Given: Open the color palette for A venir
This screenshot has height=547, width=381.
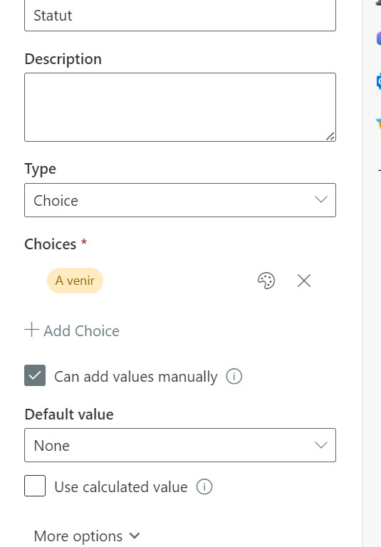Looking at the screenshot, I should coord(266,281).
